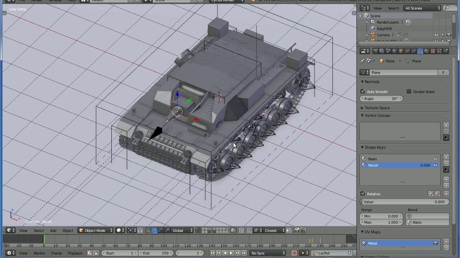Screen dimensions: 460x258
Task: Toggle shape key edit mode button
Action: click(437, 193)
